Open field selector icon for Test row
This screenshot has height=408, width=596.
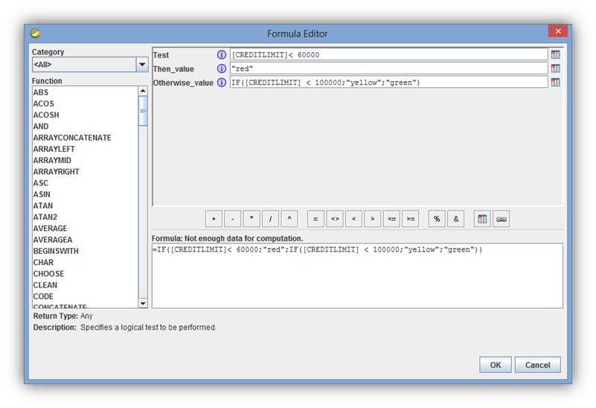[555, 55]
